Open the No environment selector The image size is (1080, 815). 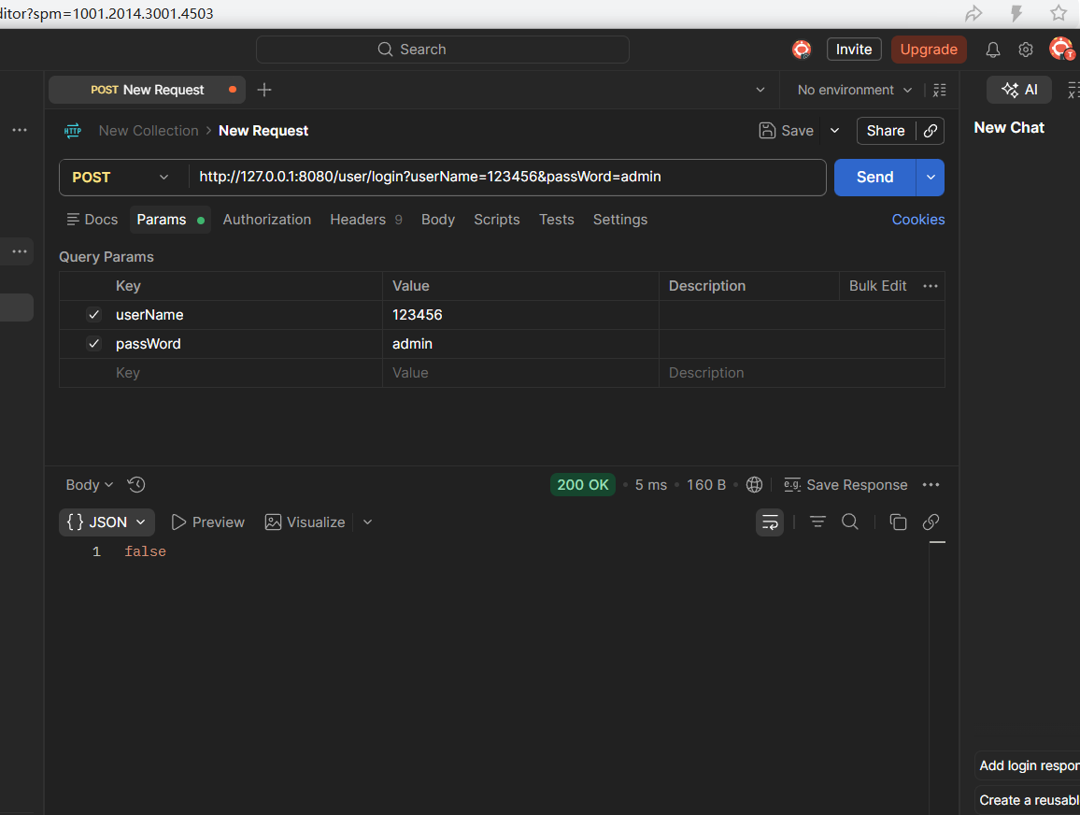854,91
